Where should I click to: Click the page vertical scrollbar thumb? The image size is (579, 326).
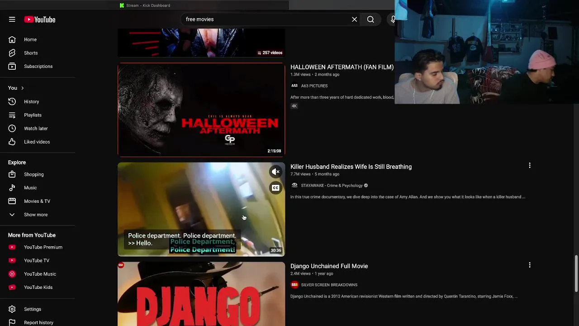point(576,273)
